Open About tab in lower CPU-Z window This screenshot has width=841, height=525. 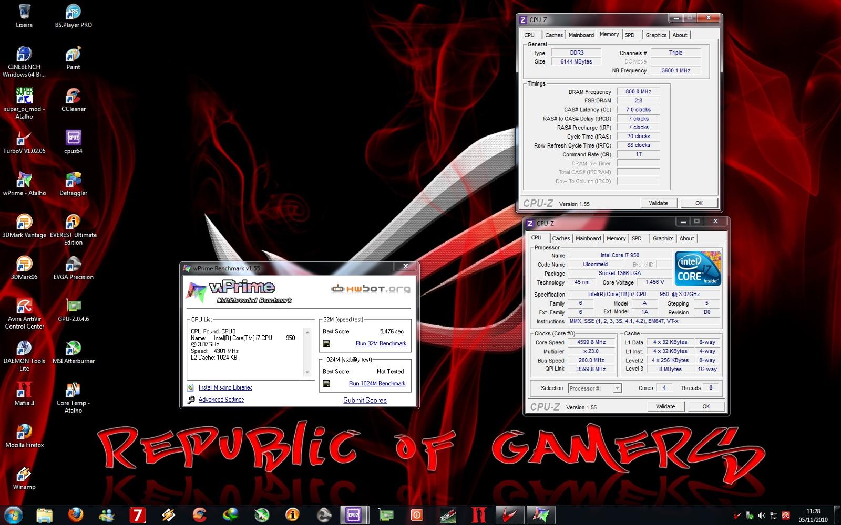(686, 238)
